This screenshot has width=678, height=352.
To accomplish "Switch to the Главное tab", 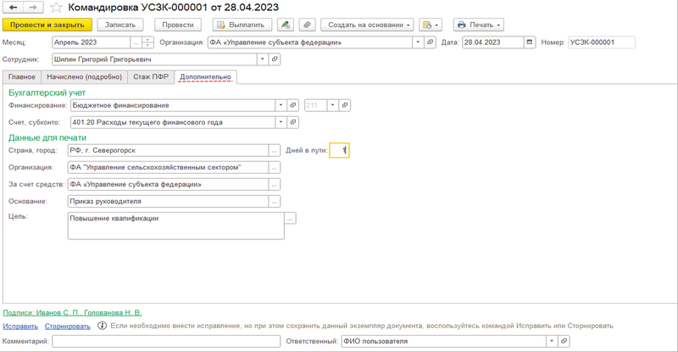I will tap(21, 77).
